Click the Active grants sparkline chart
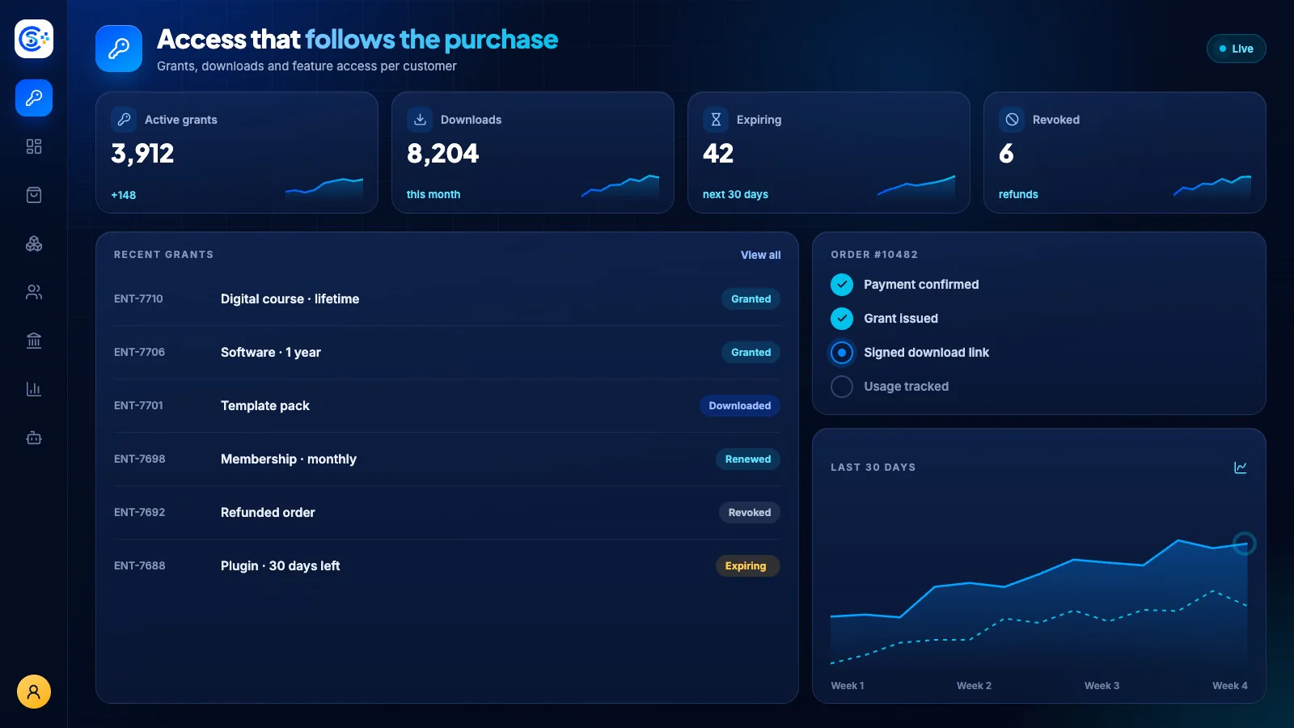Screen dimensions: 1294x728 (324, 188)
